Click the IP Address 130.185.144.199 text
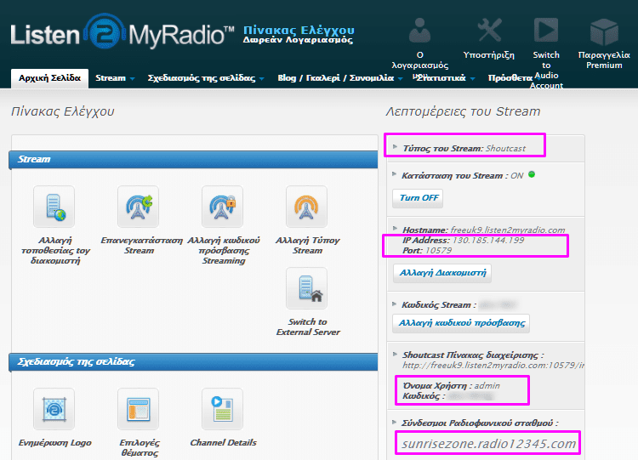This screenshot has height=460, width=638. coord(463,241)
